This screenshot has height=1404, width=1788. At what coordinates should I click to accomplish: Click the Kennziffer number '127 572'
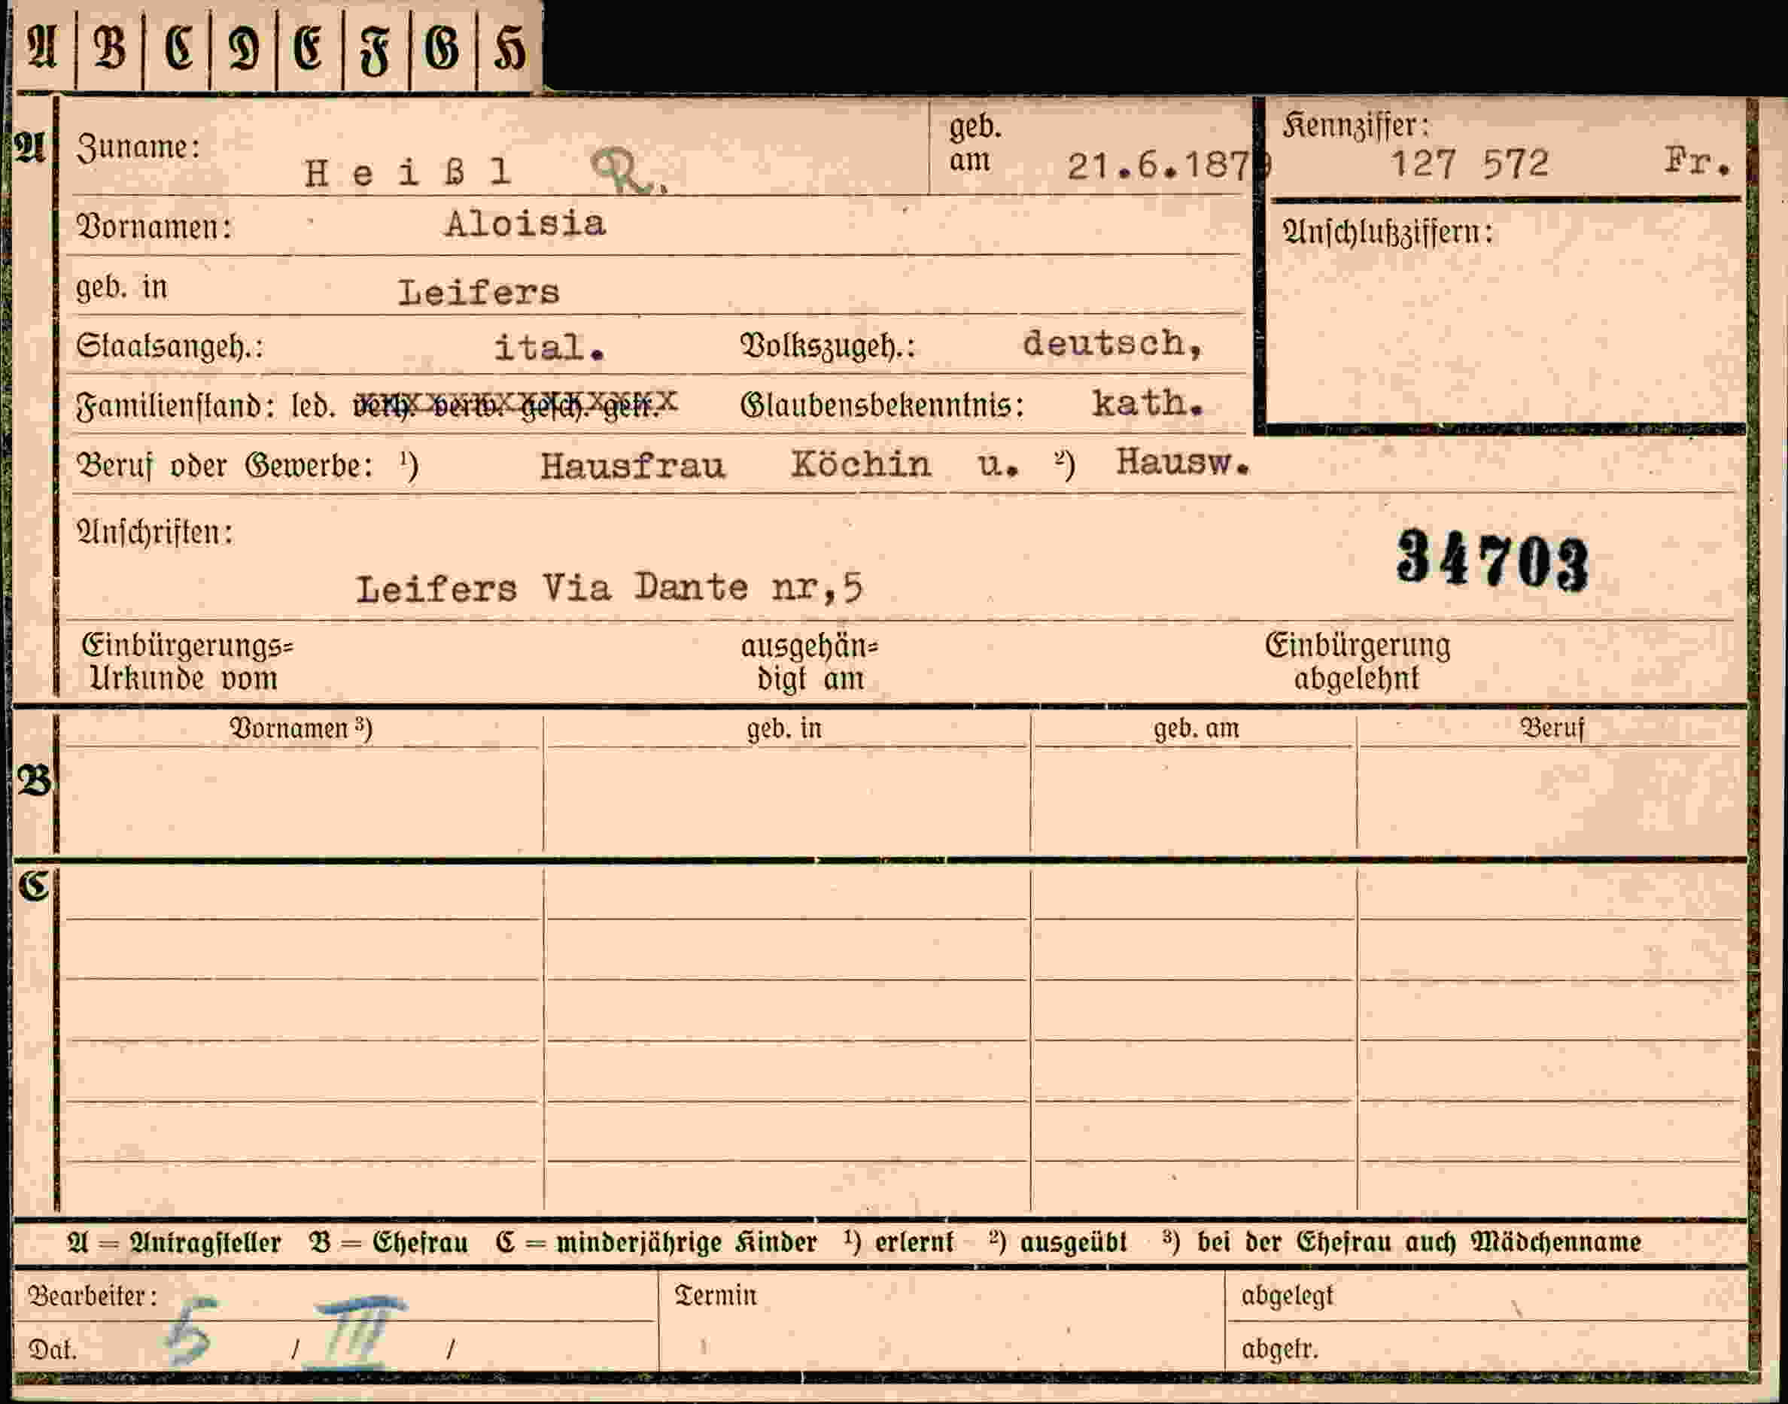click(x=1470, y=163)
